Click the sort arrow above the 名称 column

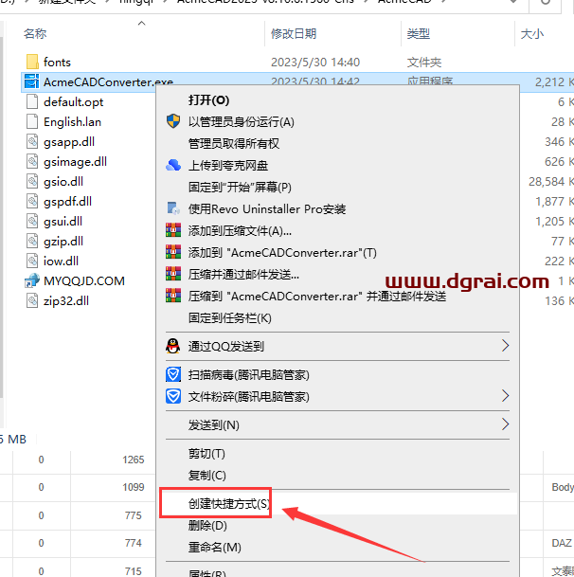(x=142, y=23)
